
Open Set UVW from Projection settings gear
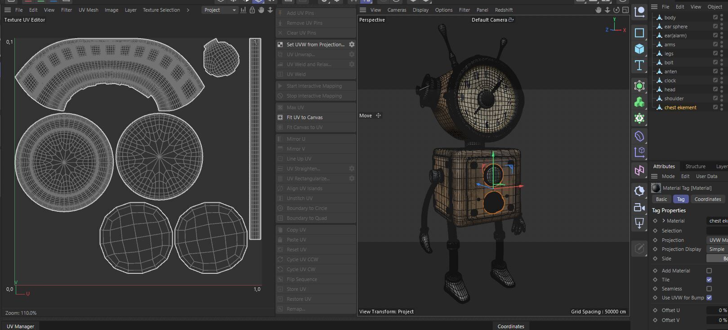[352, 45]
